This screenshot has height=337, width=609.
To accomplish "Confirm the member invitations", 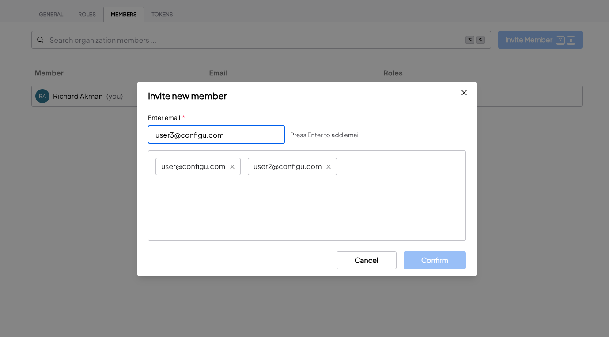I will click(435, 260).
